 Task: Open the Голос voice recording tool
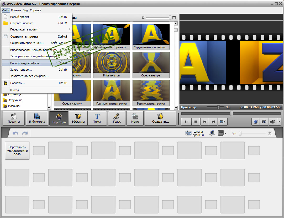click(x=117, y=118)
